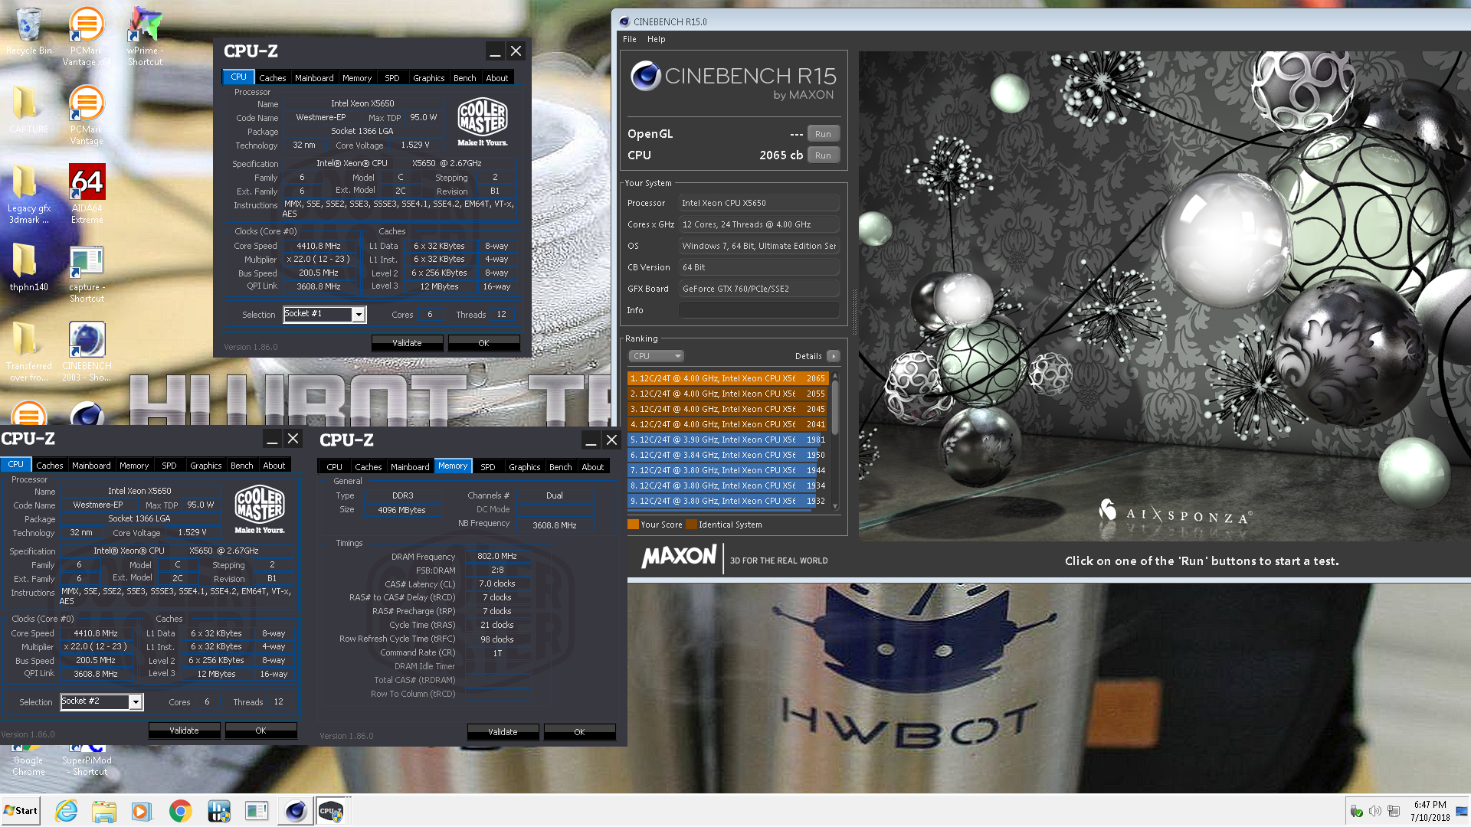Run the CPU benchmark

click(x=823, y=155)
